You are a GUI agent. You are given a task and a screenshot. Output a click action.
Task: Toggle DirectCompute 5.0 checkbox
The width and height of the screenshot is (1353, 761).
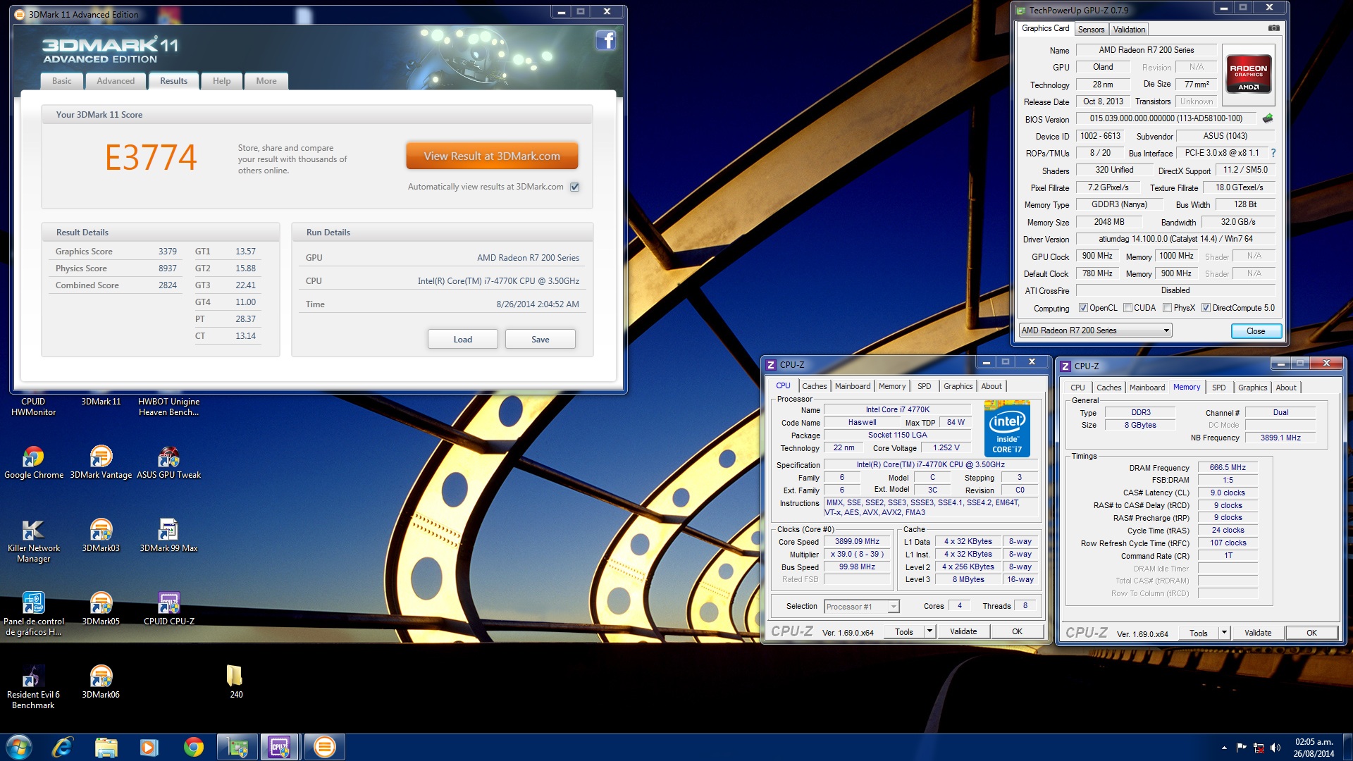(1206, 308)
